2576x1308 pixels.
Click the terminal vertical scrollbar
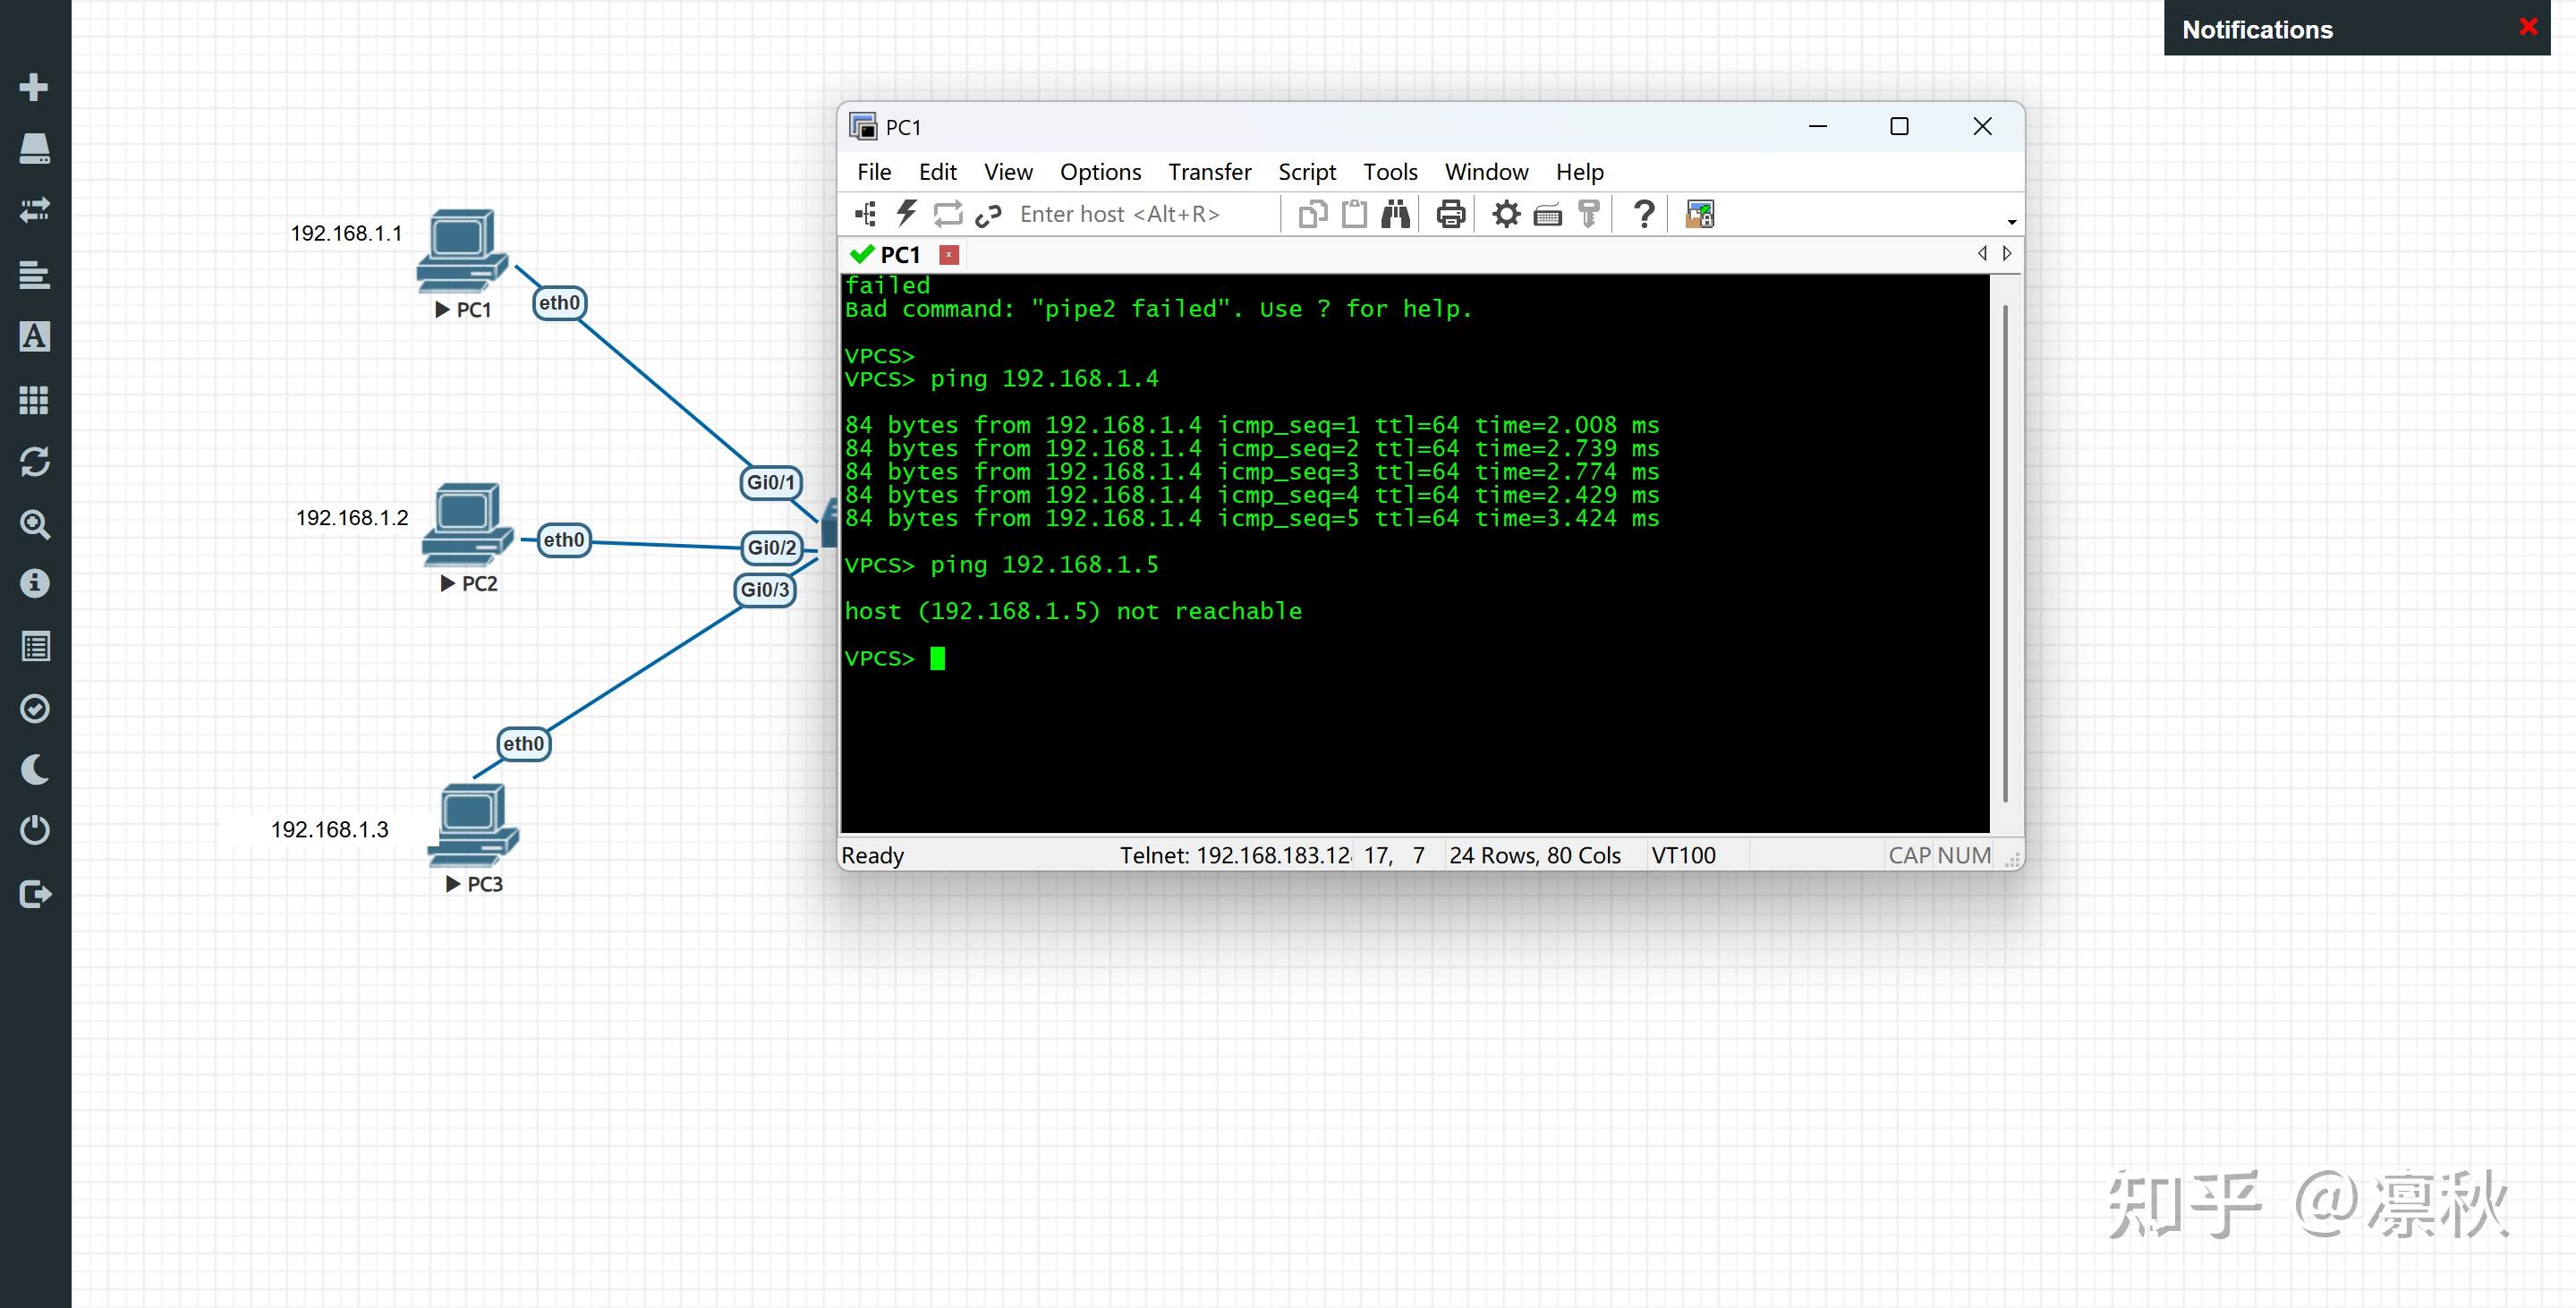2005,553
